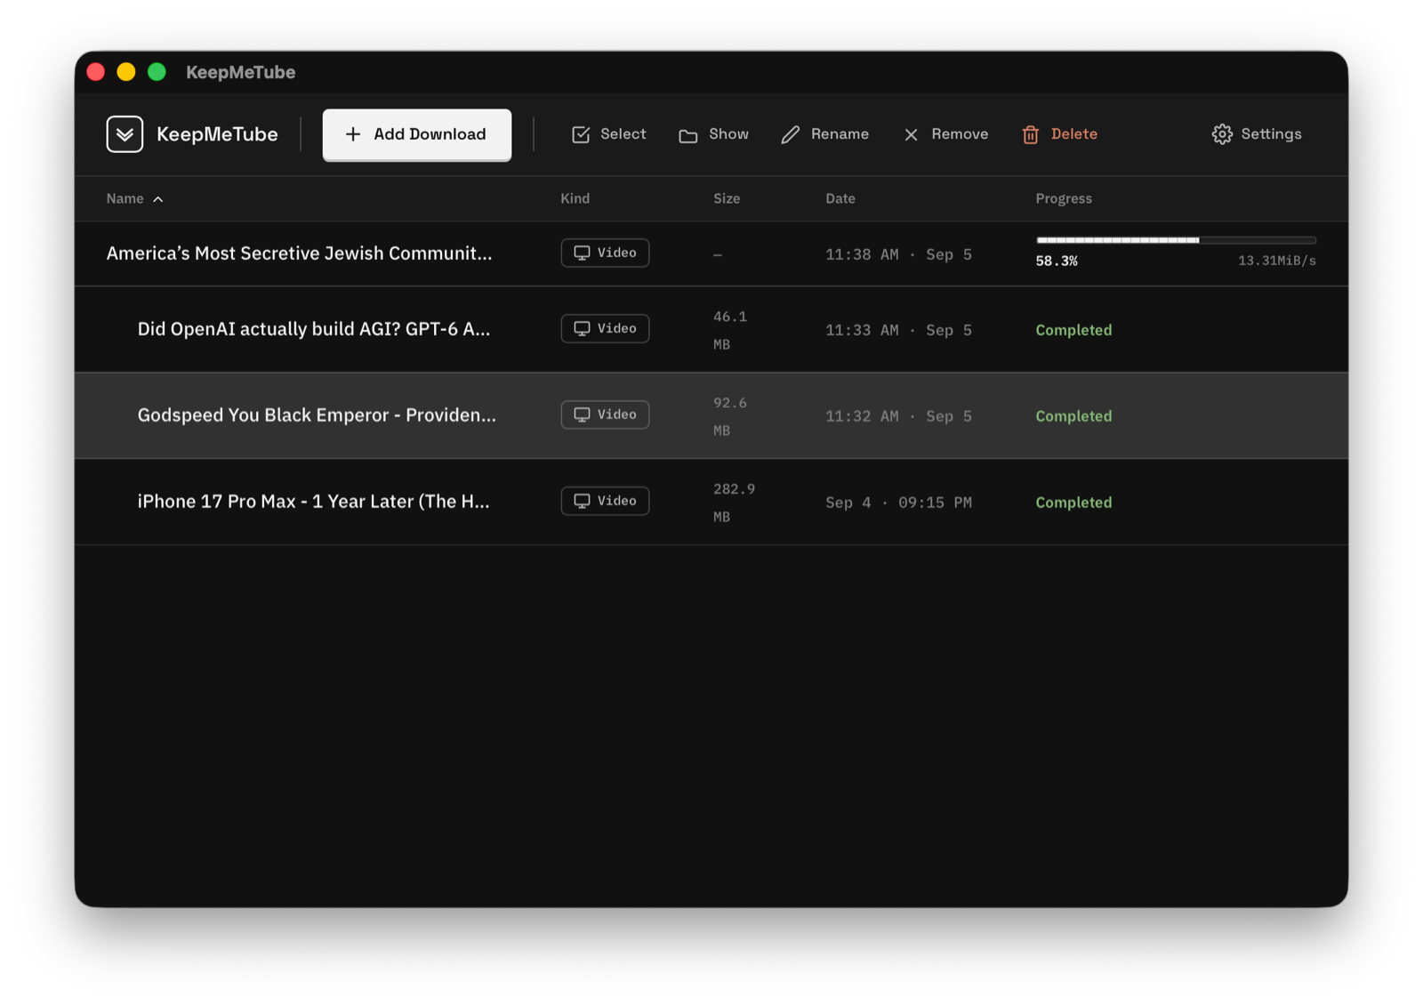This screenshot has height=1006, width=1423.
Task: Click the 282.9 MB size value
Action: [x=734, y=503]
